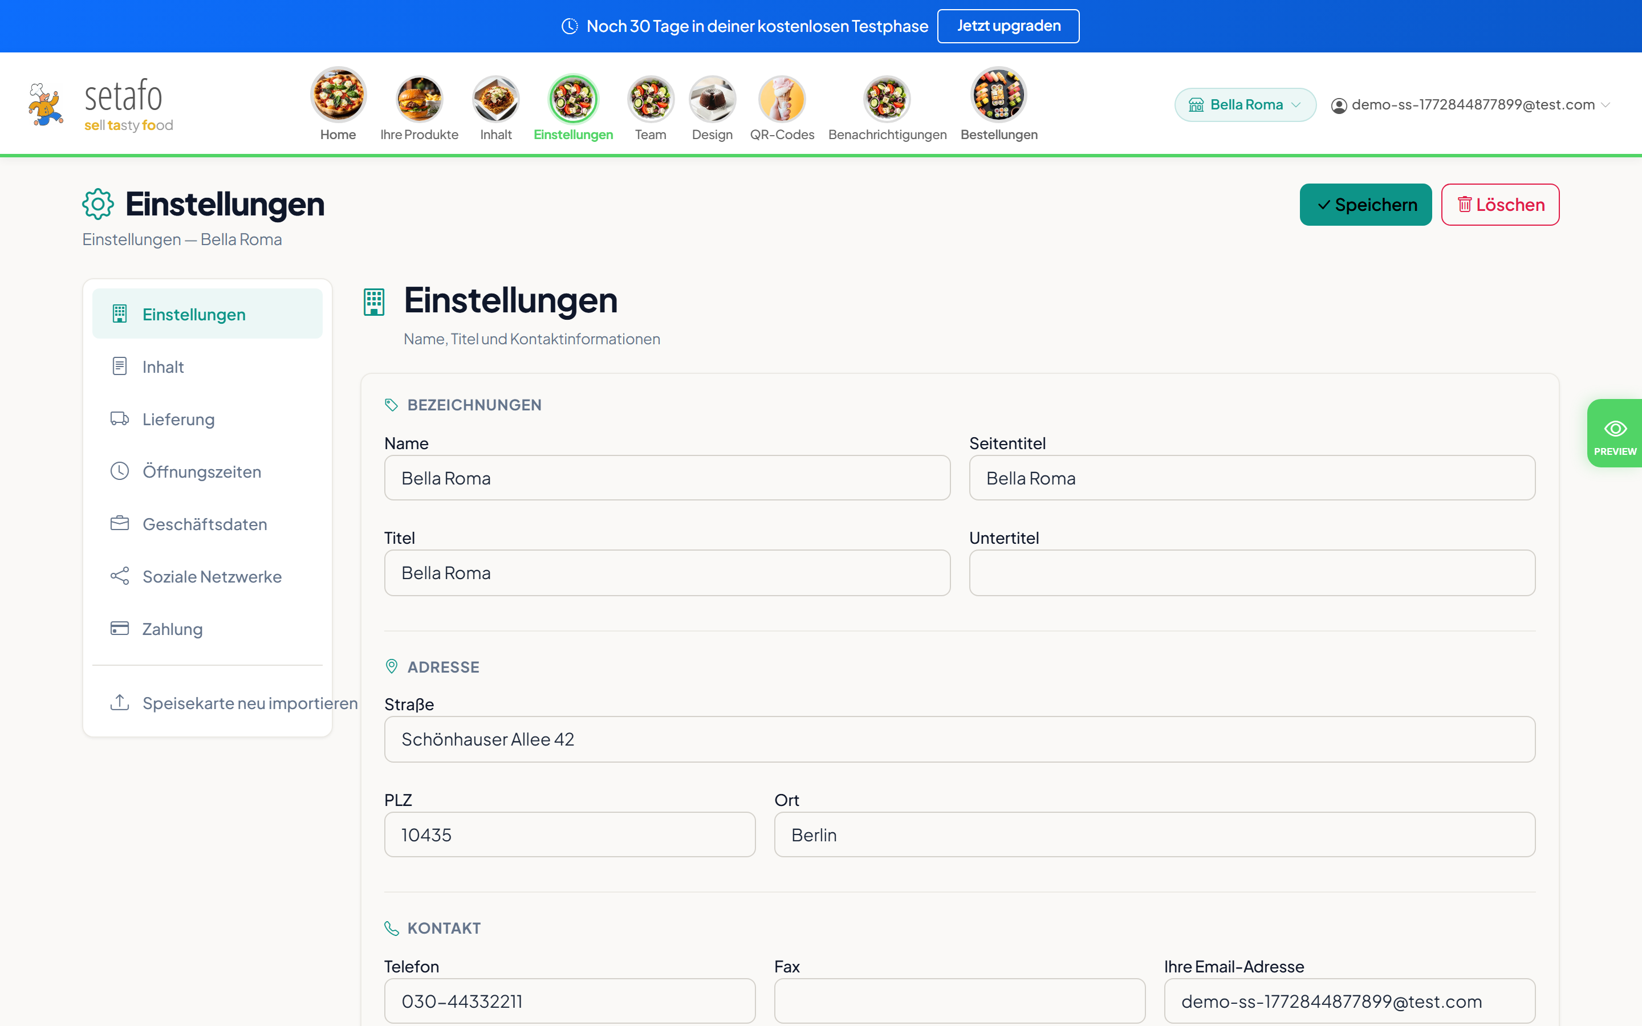Screen dimensions: 1642x1026
Task: Go to Öffnungszeiten settings in sidebar
Action: 207,471
